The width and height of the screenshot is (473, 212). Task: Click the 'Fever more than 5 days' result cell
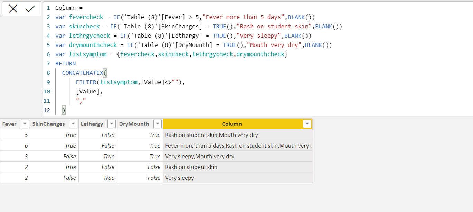click(238, 145)
